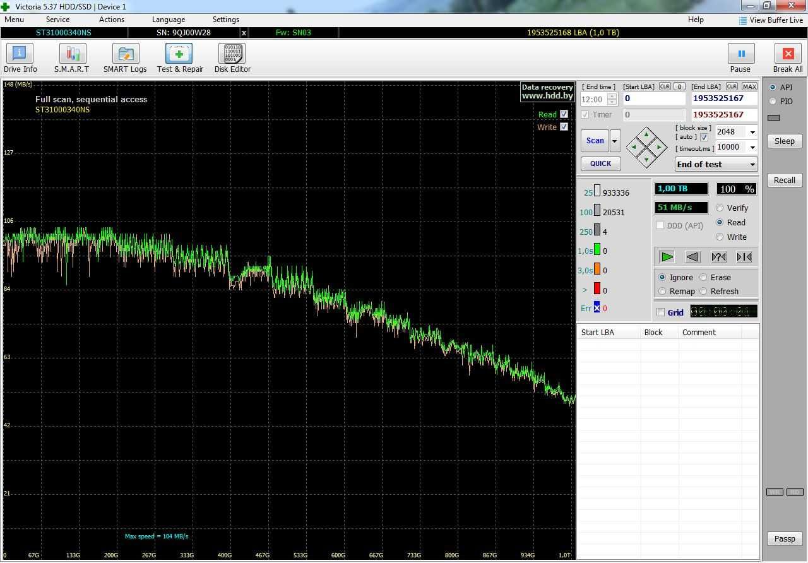Image resolution: width=808 pixels, height=563 pixels.
Task: Open the Scan button dropdown arrow
Action: (615, 141)
